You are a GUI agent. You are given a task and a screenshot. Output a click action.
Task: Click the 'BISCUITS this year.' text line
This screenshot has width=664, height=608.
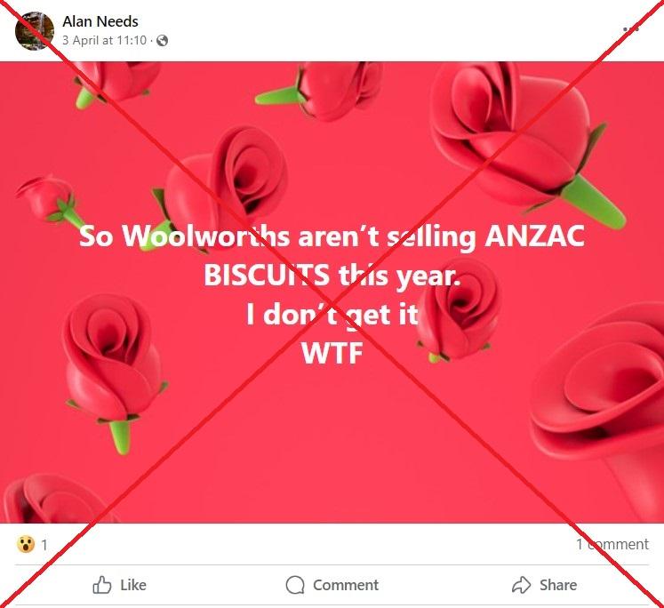332,276
